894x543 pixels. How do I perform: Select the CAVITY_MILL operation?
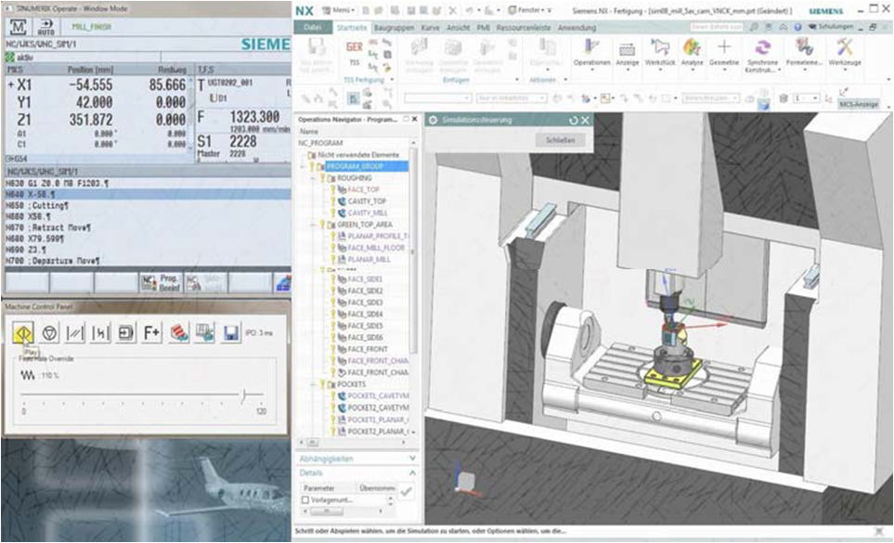368,213
